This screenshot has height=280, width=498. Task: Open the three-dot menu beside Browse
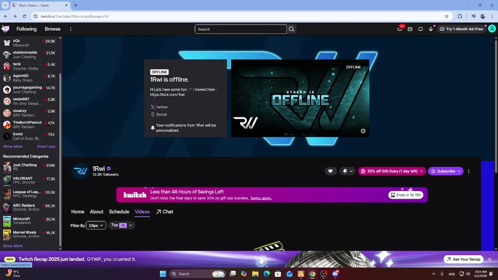(70, 29)
